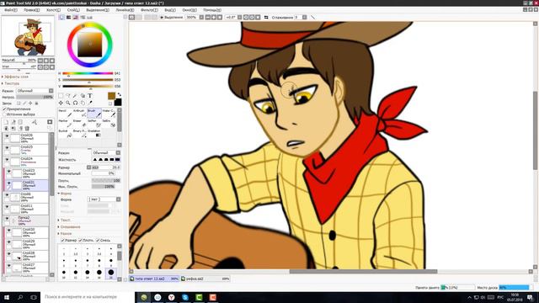The image size is (539, 303).
Task: Open the layer blend mode dropdown
Action: point(35,91)
